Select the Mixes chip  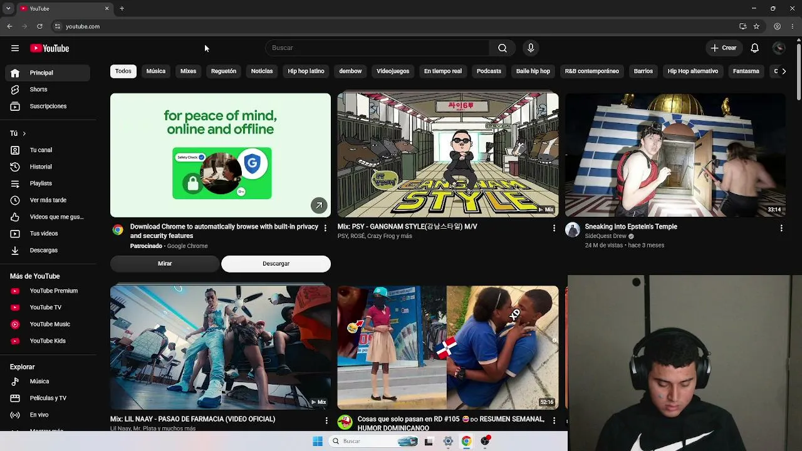(x=189, y=71)
